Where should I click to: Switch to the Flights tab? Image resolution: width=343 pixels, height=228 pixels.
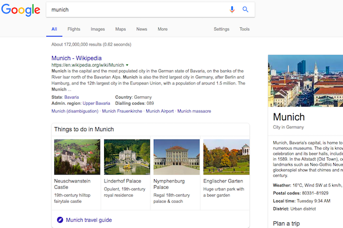[74, 29]
